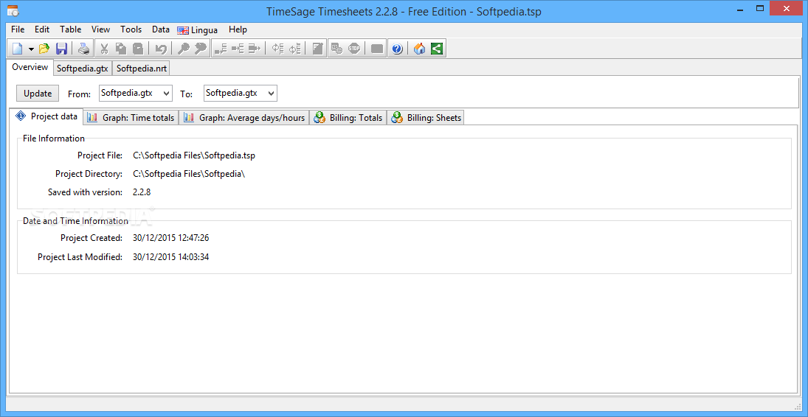Open the View menu
This screenshot has height=417, width=808.
point(101,29)
